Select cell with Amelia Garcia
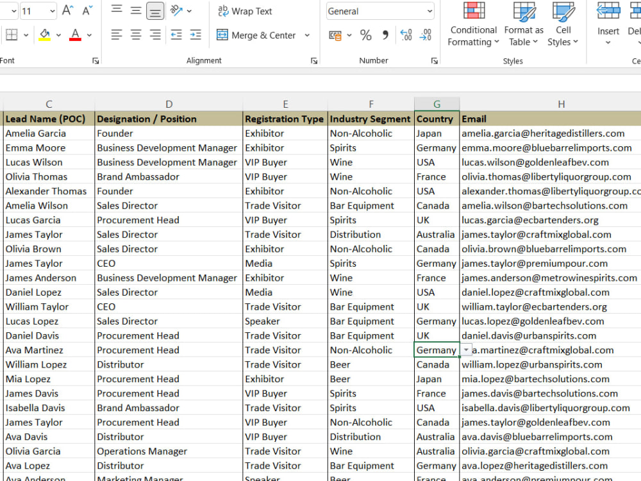The height and width of the screenshot is (481, 641). (x=49, y=133)
